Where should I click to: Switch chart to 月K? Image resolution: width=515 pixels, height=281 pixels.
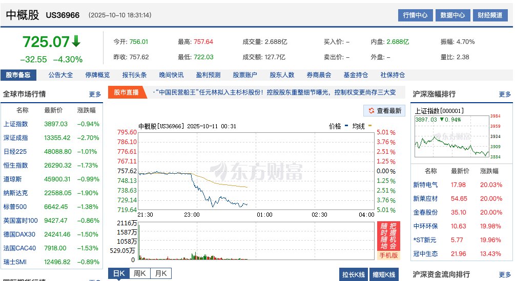coord(161,273)
